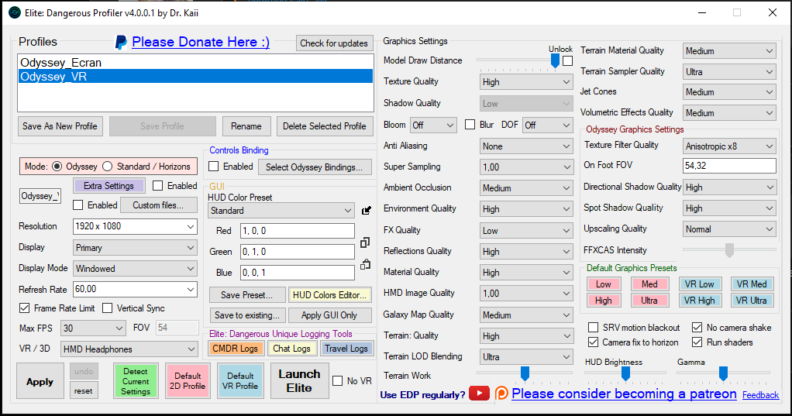Click On Foot FOV input field
This screenshot has width=792, height=416.
729,166
